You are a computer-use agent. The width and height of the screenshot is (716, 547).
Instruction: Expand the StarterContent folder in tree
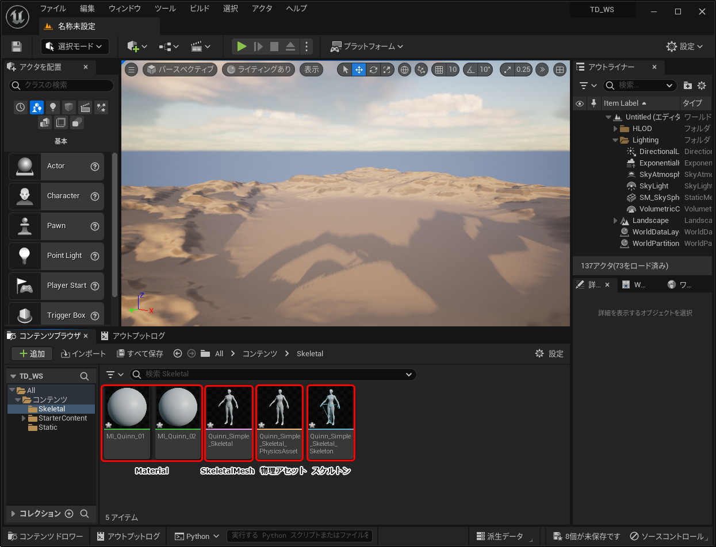tap(24, 418)
